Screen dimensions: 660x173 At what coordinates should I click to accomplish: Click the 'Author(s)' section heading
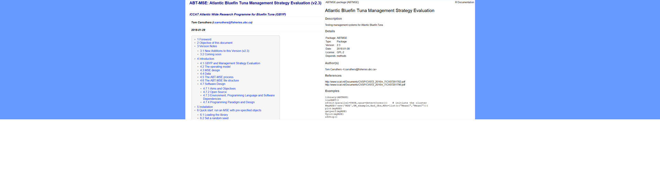point(332,63)
